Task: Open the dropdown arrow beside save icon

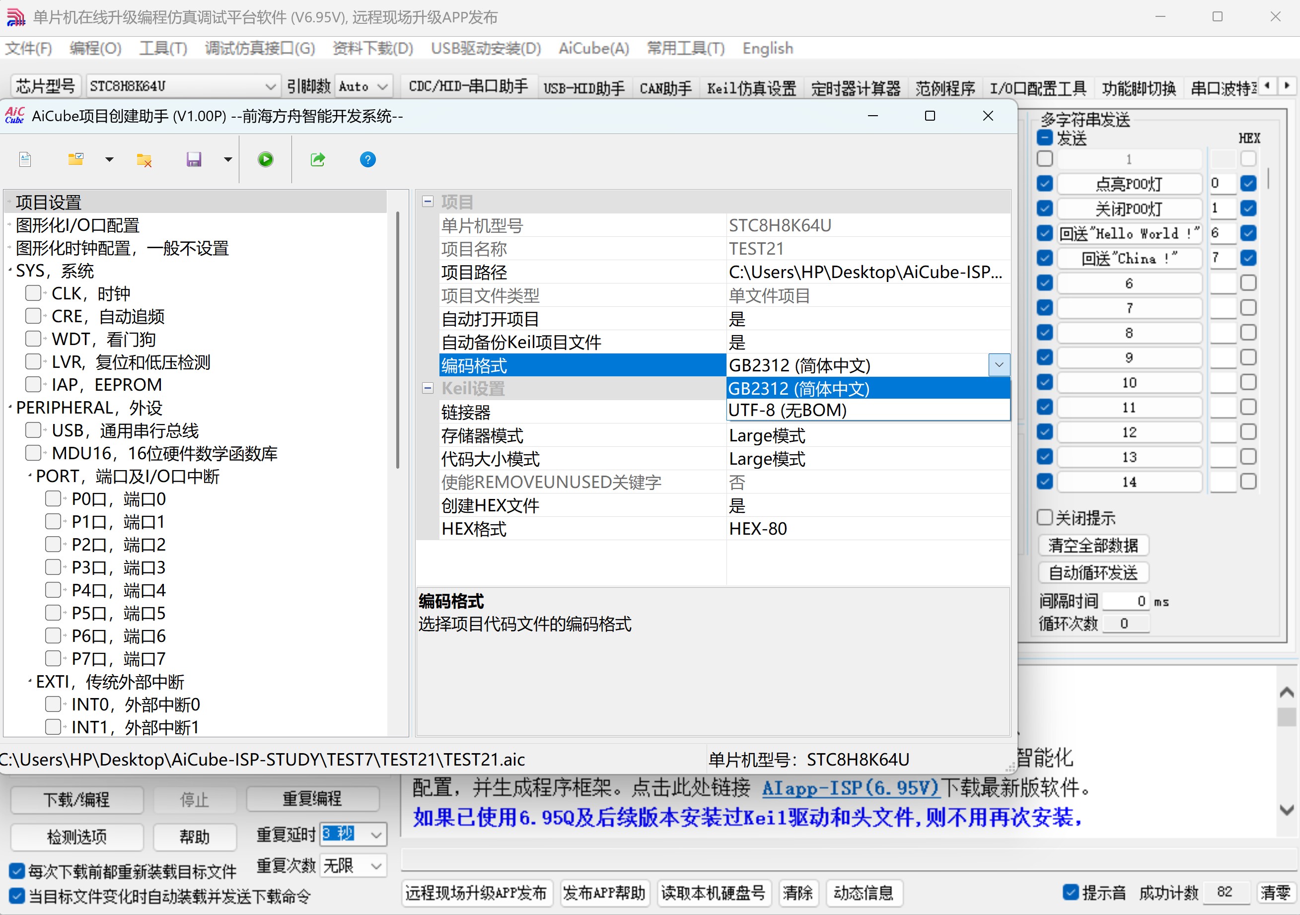Action: coord(227,160)
